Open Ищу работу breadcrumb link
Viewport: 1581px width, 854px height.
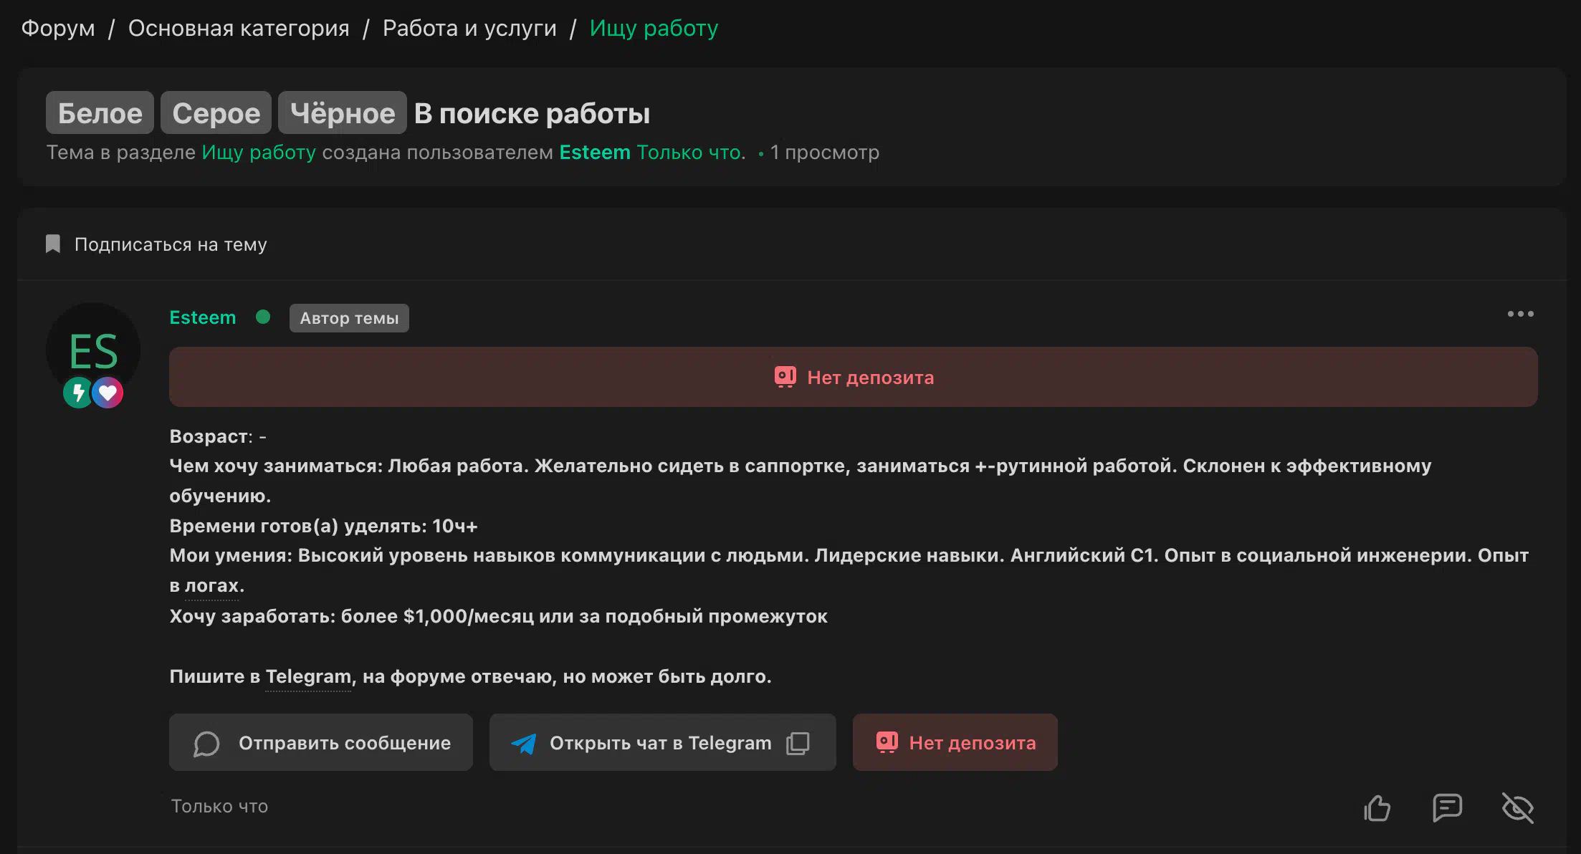click(x=654, y=28)
